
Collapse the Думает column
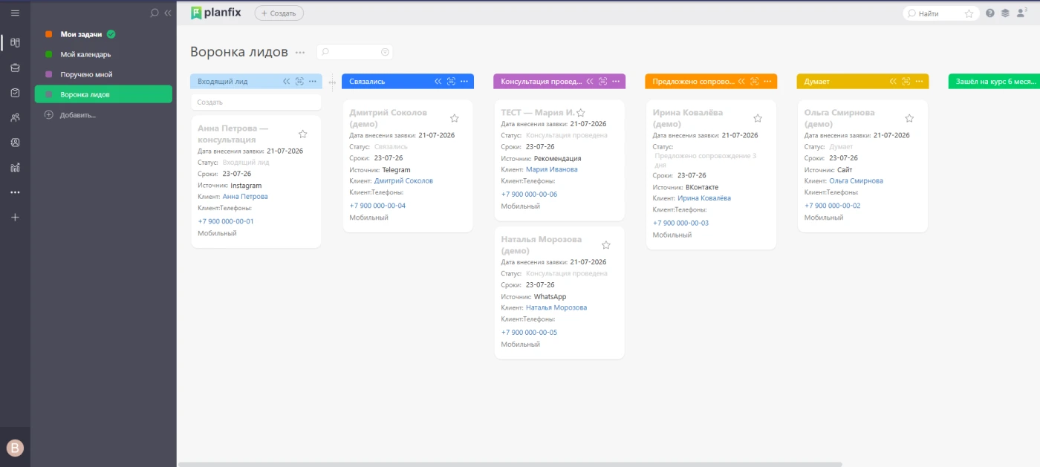[893, 81]
